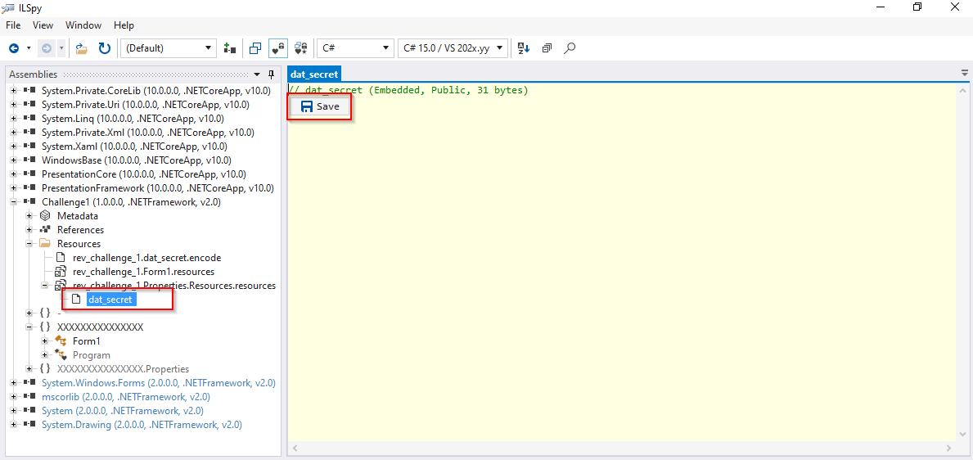This screenshot has height=460, width=973.
Task: Click the PresentationCore assembly icon
Action: (x=29, y=174)
